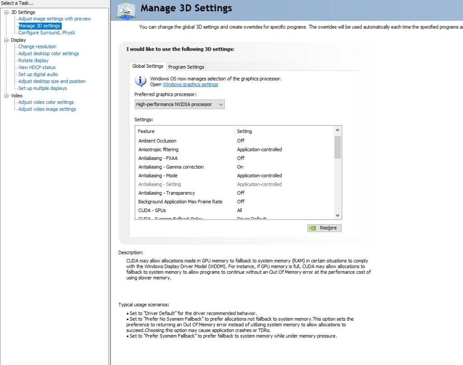This screenshot has height=365, width=463.
Task: Click the settings list scroll up arrow
Action: pos(337,130)
